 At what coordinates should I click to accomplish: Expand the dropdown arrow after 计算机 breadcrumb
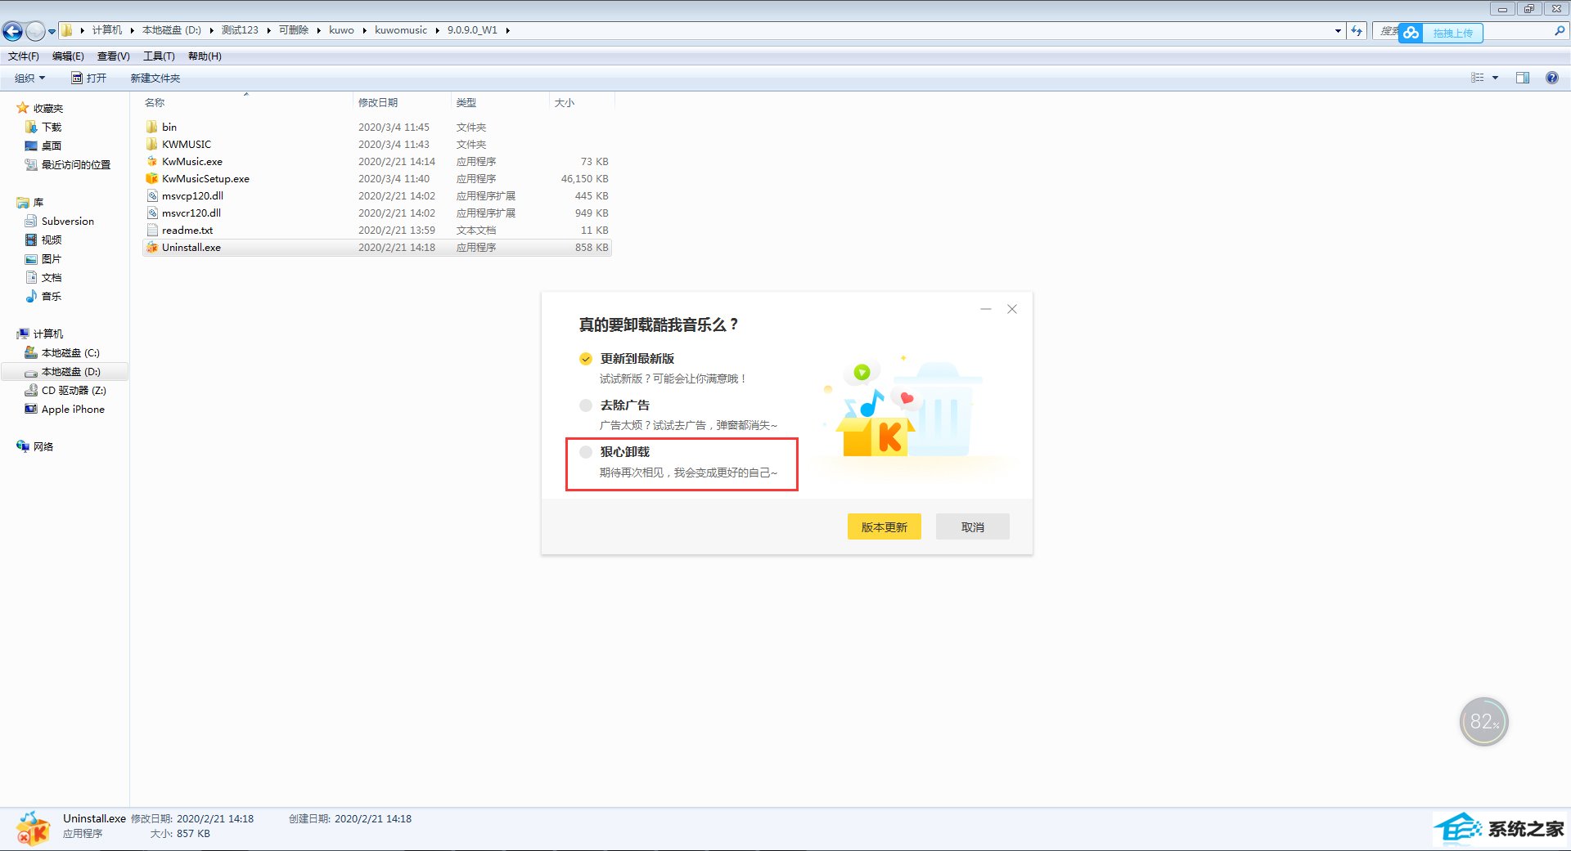[x=132, y=30]
